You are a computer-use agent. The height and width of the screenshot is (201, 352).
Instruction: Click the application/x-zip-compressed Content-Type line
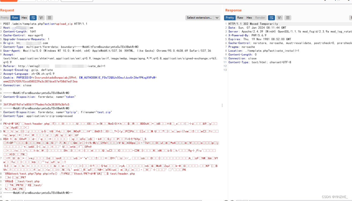point(38,116)
